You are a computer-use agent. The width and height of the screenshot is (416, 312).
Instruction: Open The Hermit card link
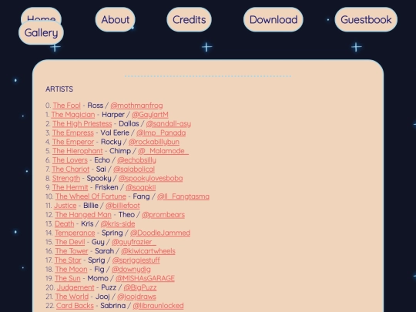70,187
